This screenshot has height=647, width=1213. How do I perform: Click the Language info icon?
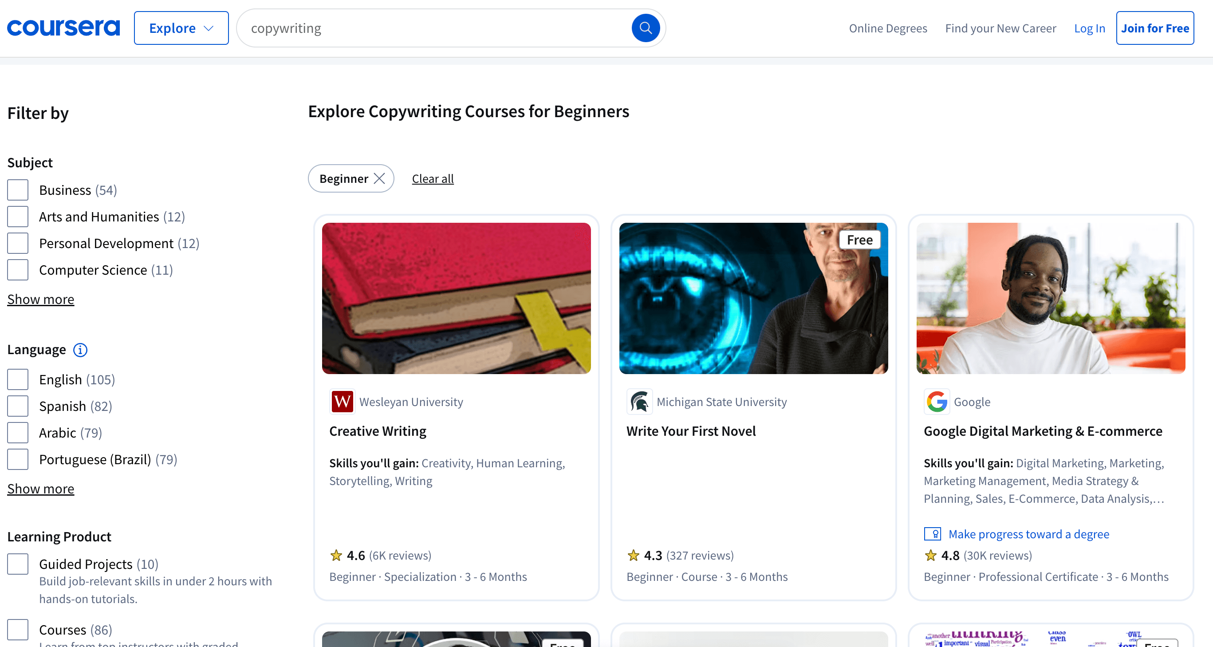(80, 350)
